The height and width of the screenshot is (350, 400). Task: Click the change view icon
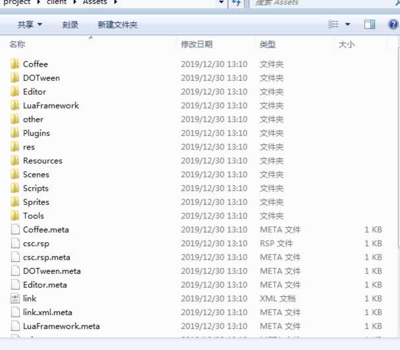334,24
